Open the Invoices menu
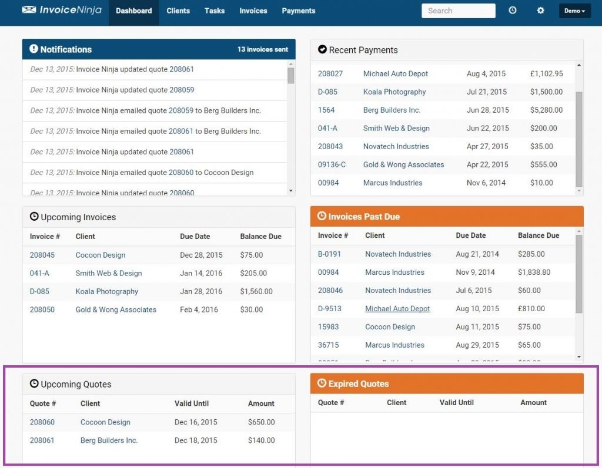 [x=253, y=11]
